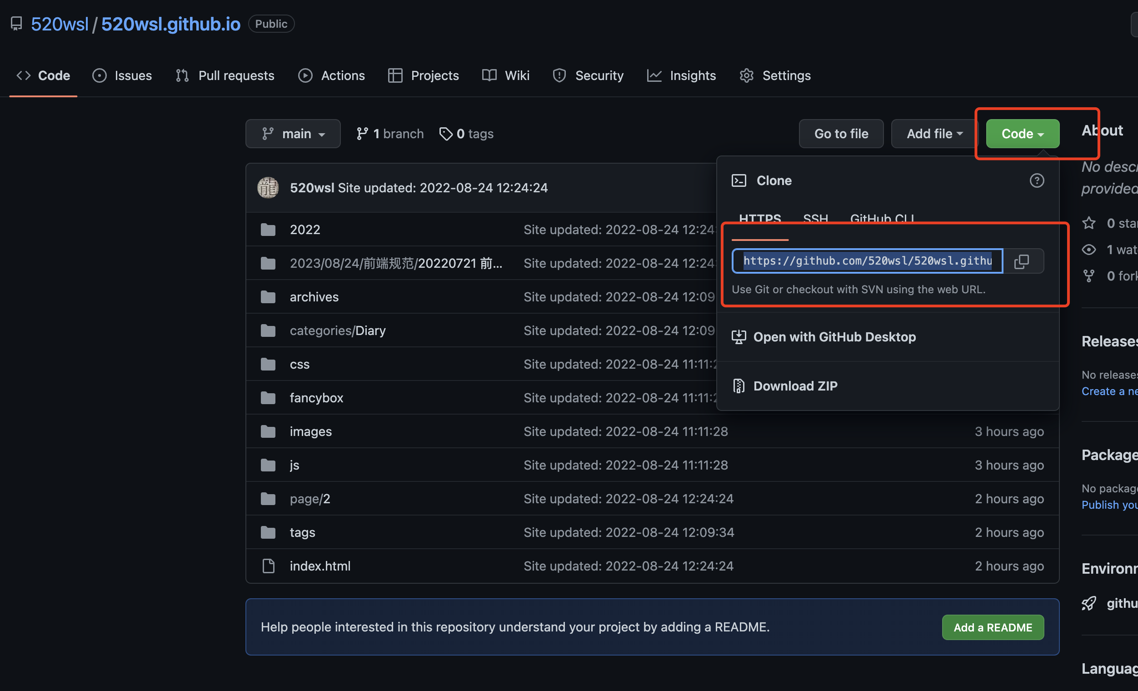Image resolution: width=1138 pixels, height=691 pixels.
Task: Open the Issues tab
Action: [x=122, y=75]
